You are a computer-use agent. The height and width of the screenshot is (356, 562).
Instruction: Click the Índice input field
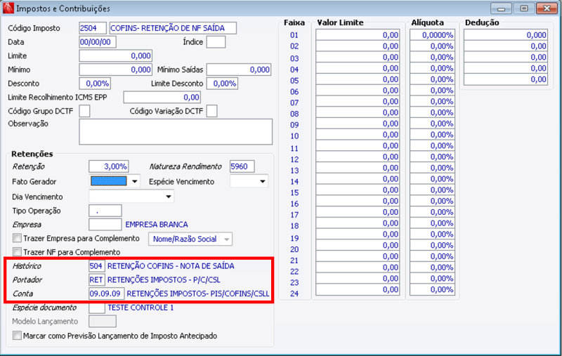coord(216,42)
